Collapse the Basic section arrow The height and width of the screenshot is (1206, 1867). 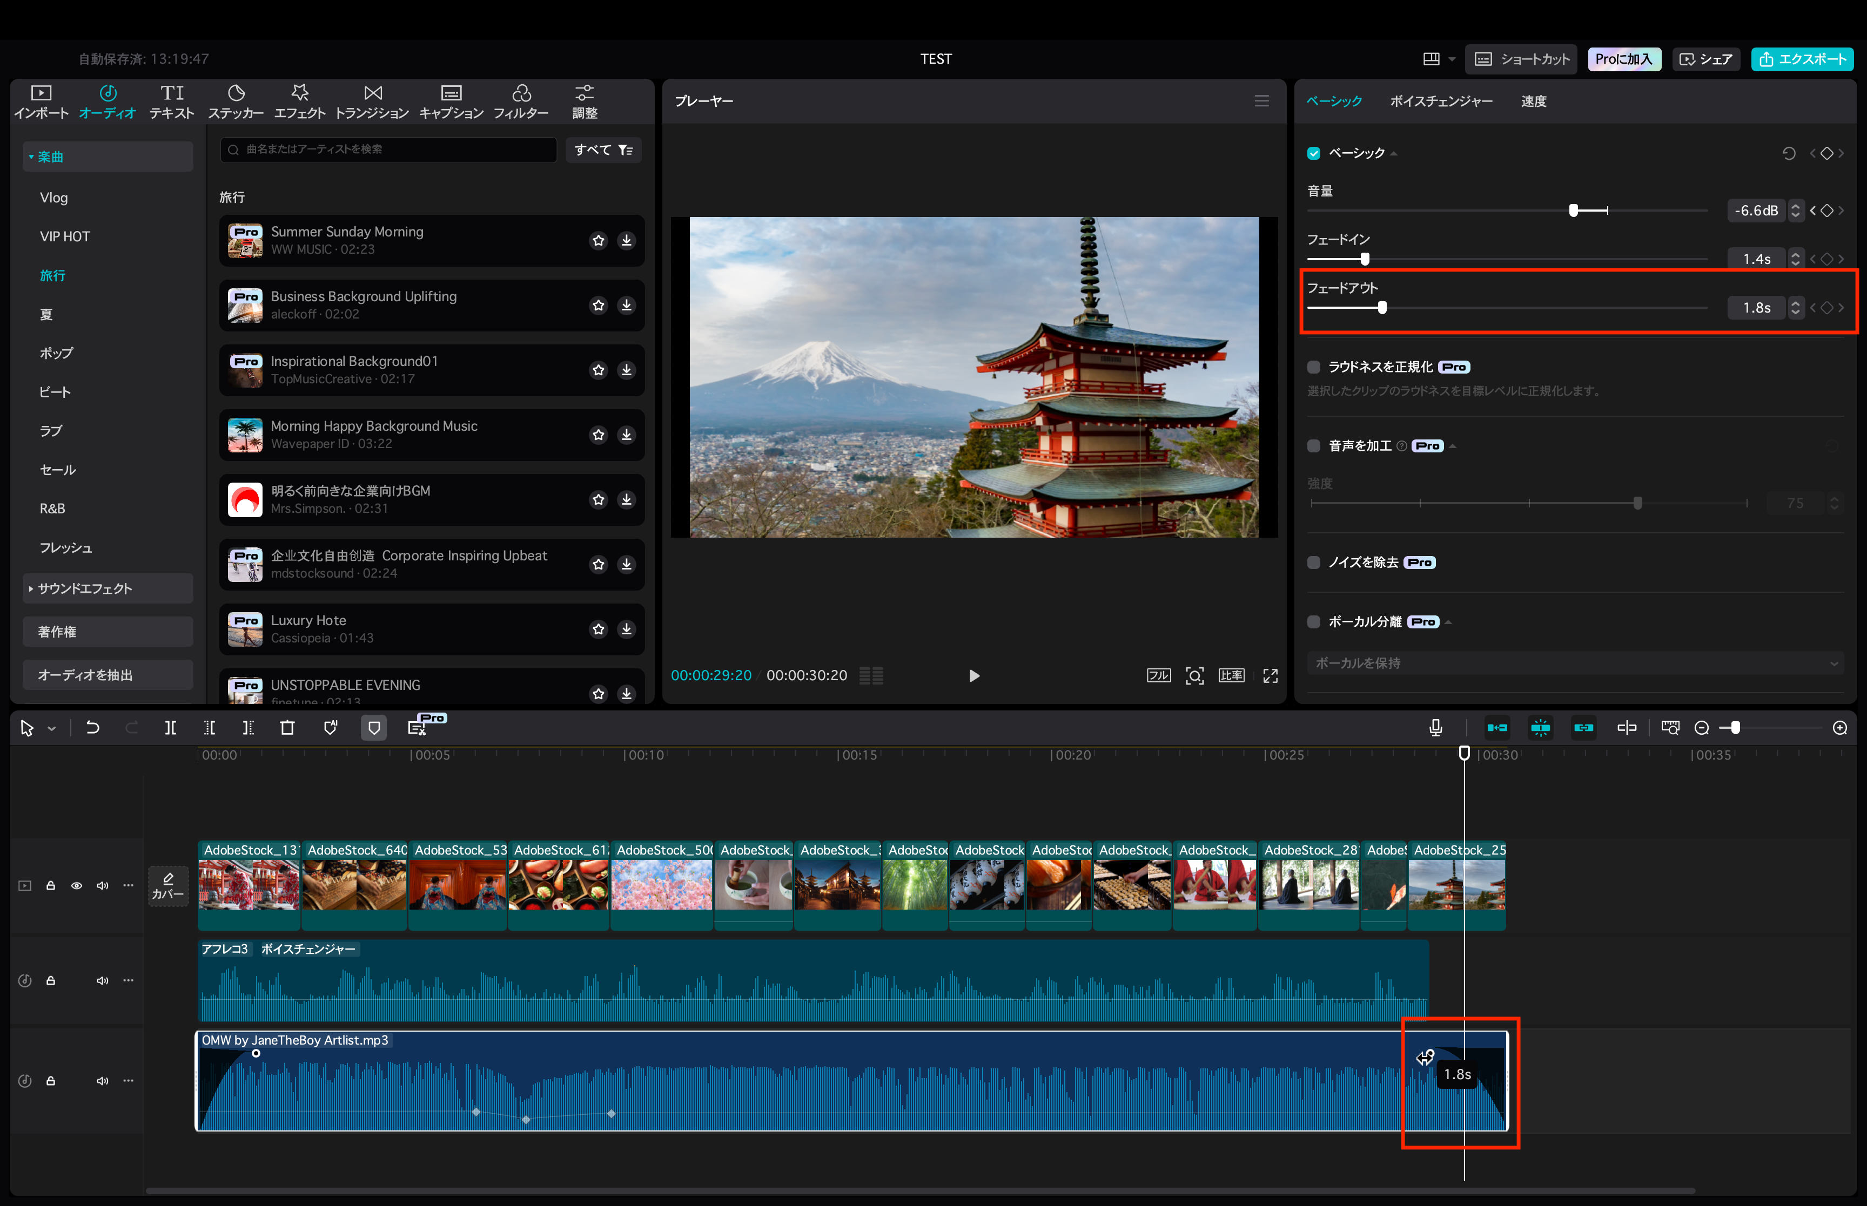pos(1394,153)
